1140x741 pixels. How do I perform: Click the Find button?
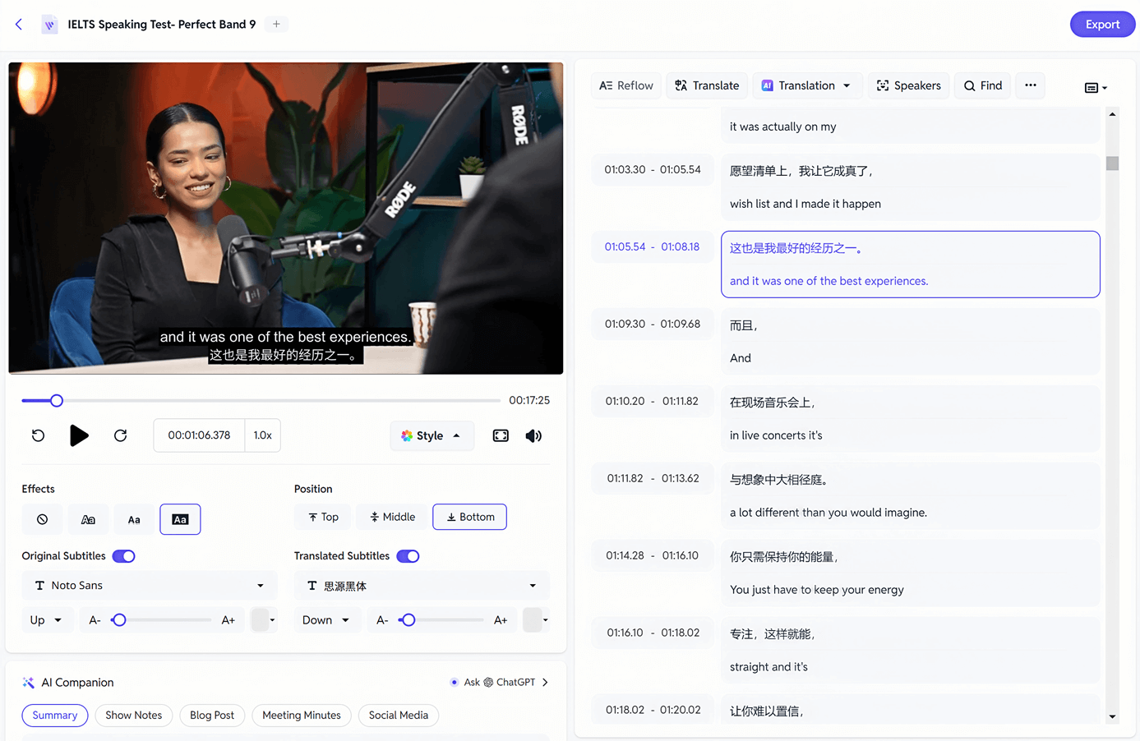pyautogui.click(x=983, y=85)
